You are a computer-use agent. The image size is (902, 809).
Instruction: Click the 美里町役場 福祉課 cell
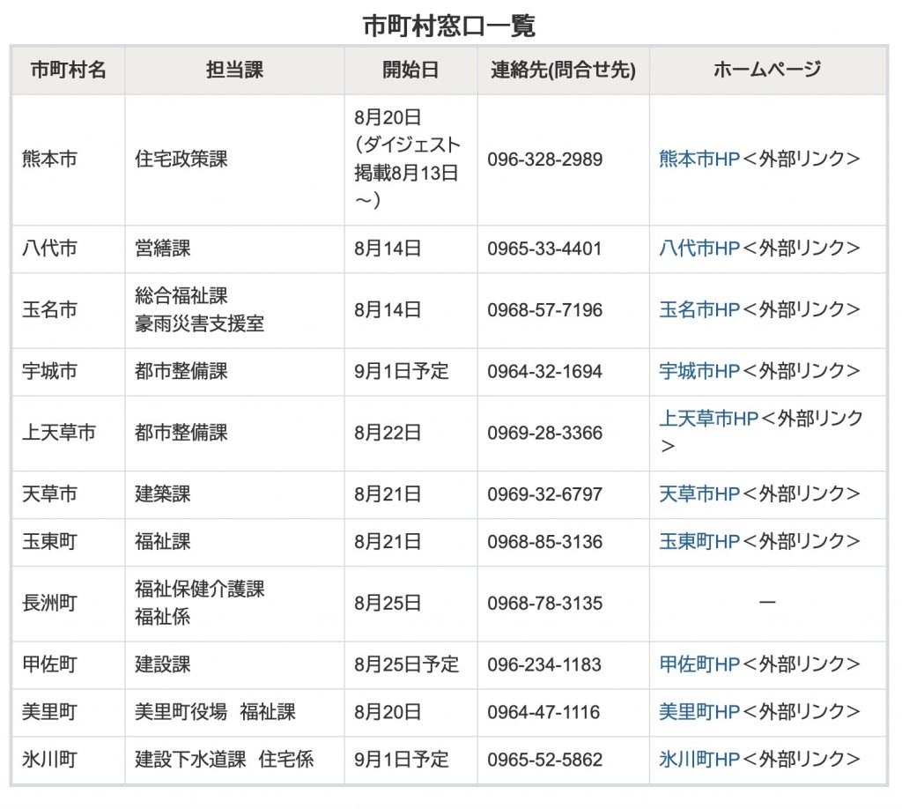pos(234,713)
